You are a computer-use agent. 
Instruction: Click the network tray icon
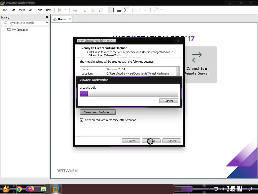click(216, 189)
